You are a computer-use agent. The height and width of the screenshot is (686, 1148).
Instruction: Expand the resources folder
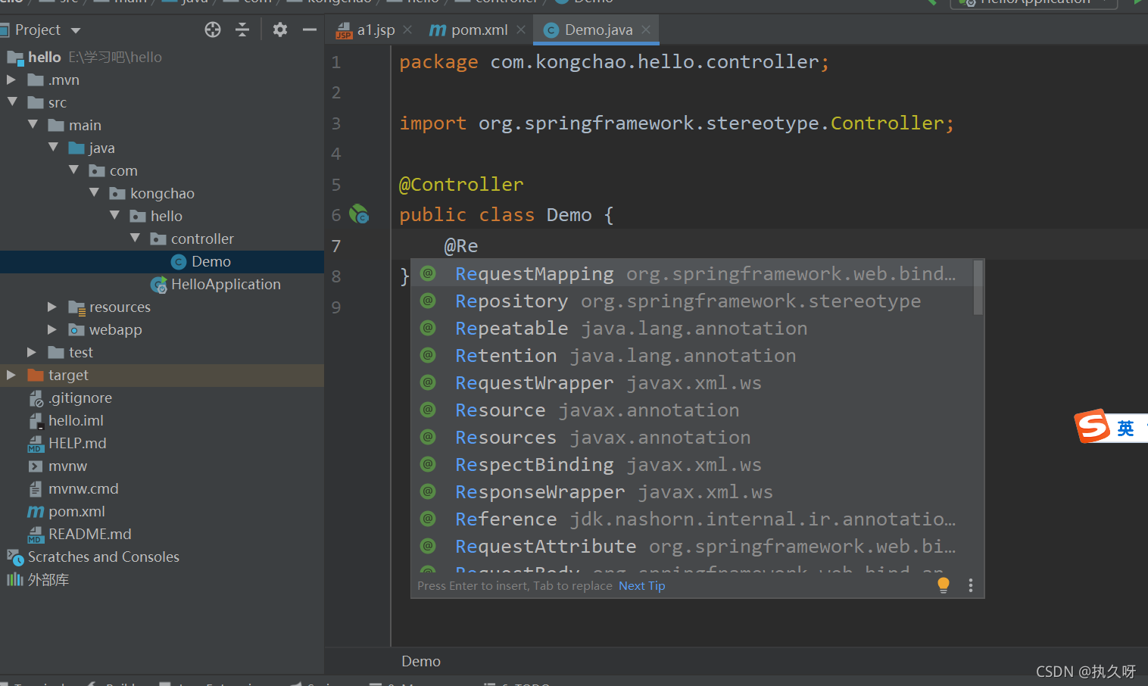coord(52,307)
